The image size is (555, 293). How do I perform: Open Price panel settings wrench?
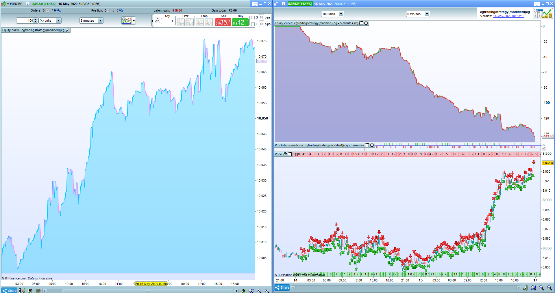285,154
